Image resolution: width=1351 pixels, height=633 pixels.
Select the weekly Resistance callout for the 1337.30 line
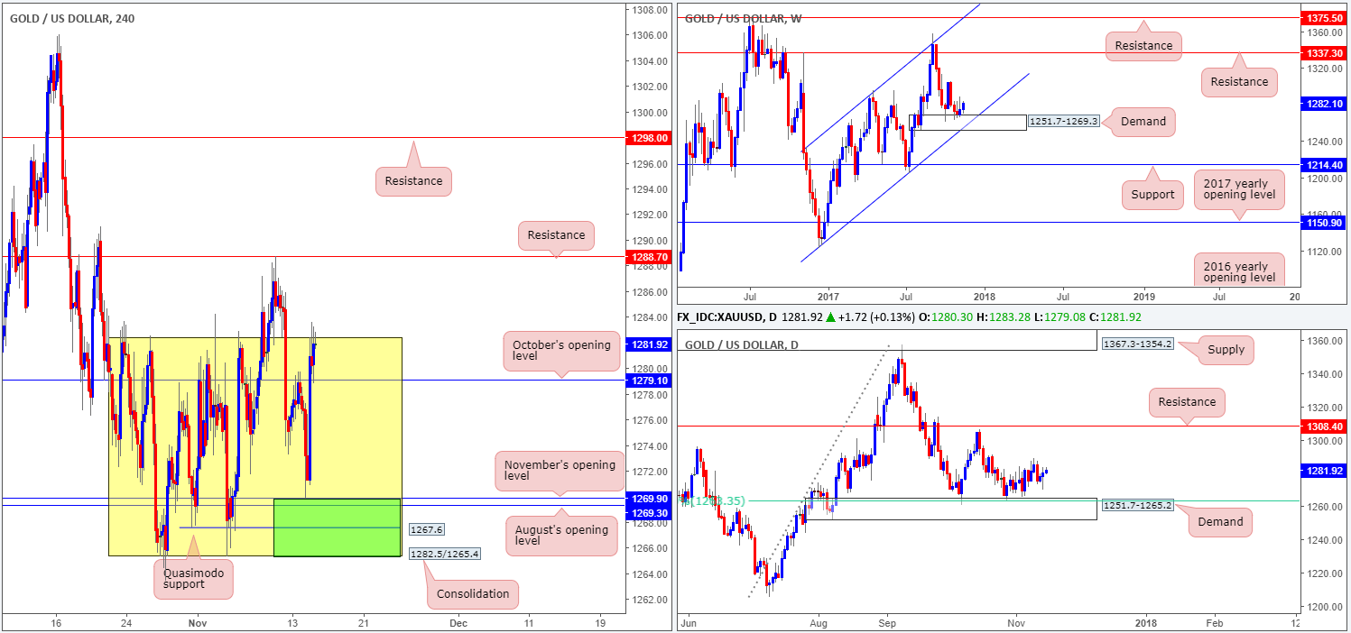1239,81
